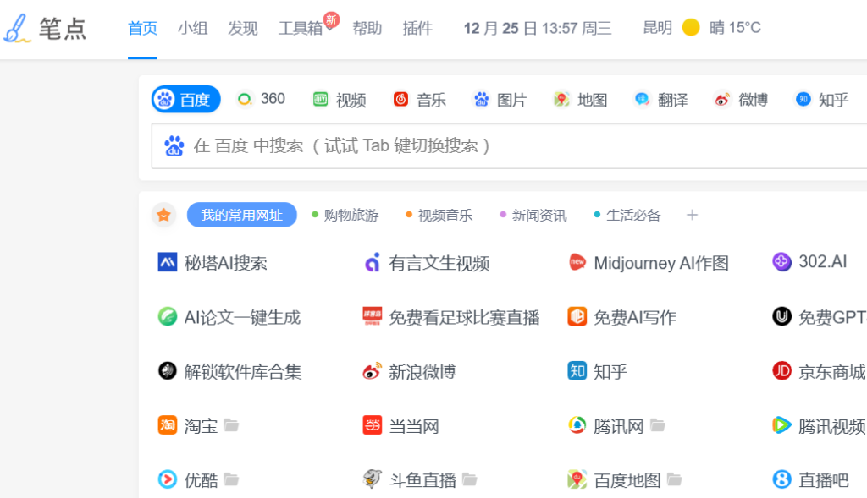Image resolution: width=867 pixels, height=498 pixels.
Task: Open the AI论文一键生成 link
Action: point(229,317)
